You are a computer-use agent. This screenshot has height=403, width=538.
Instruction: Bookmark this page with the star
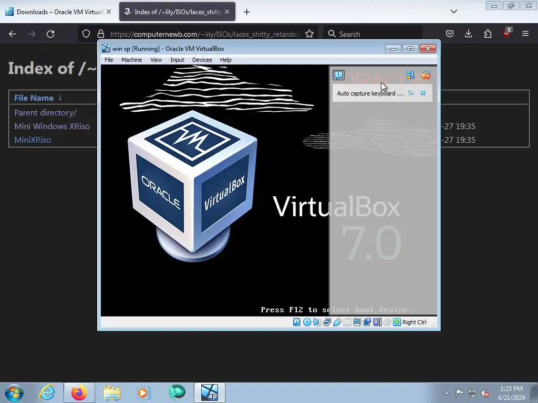[309, 34]
